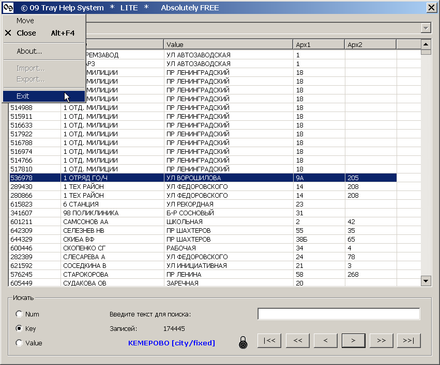This screenshot has height=365, width=440.
Task: Select the Value search radio button
Action: (x=19, y=343)
